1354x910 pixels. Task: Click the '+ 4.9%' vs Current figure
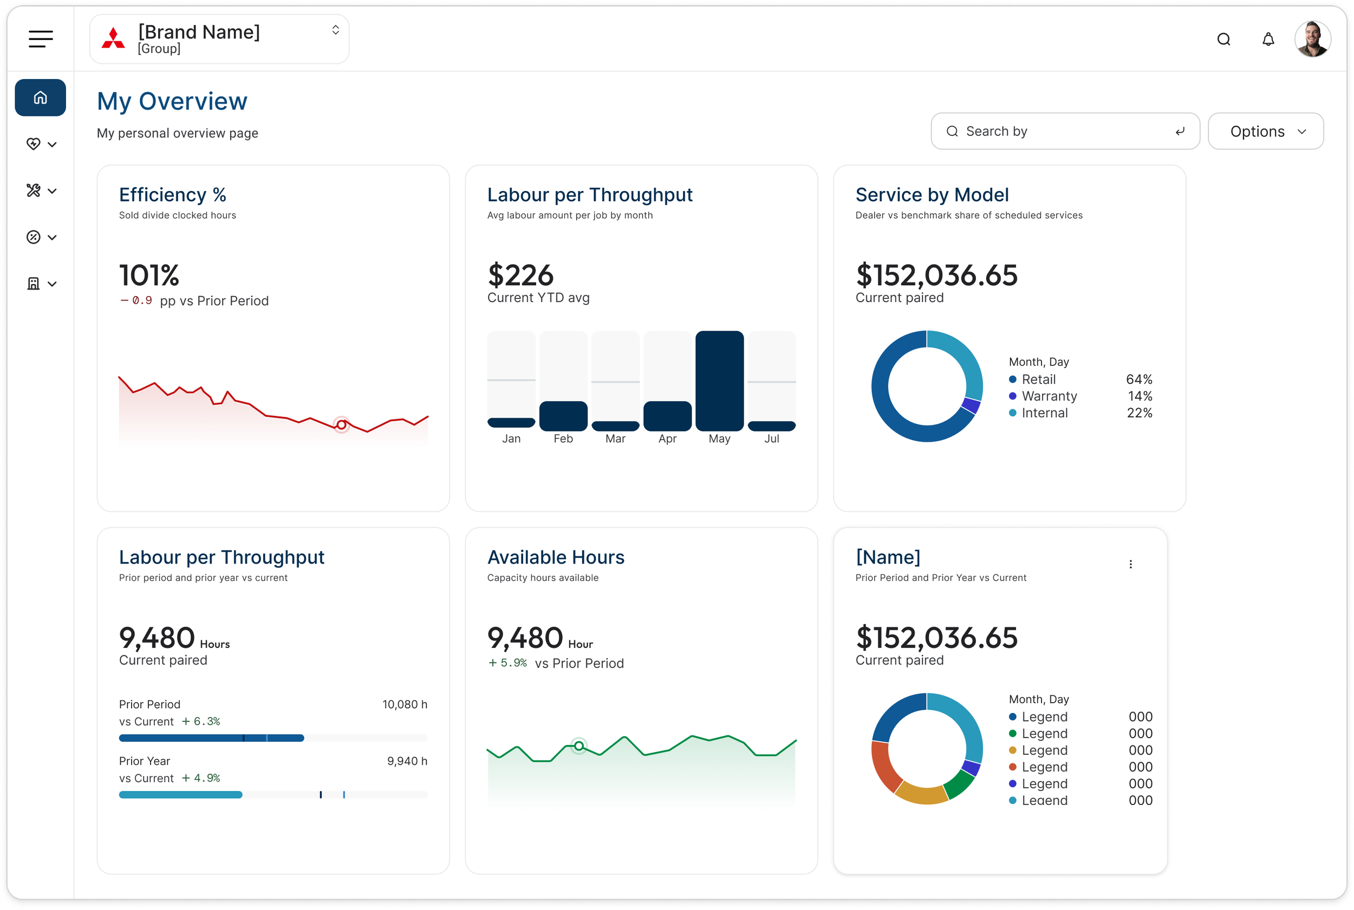pyautogui.click(x=201, y=778)
